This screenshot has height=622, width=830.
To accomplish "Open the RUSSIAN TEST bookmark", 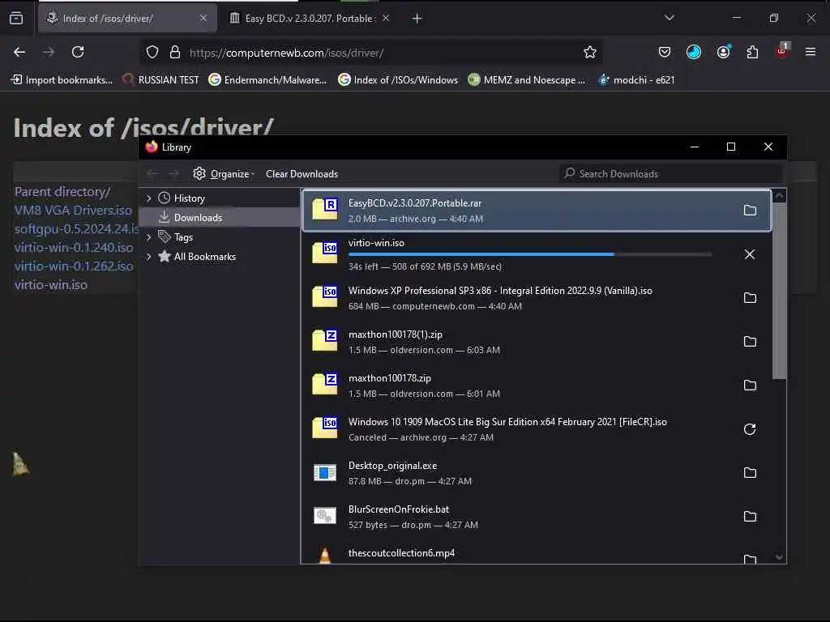I will pos(161,80).
